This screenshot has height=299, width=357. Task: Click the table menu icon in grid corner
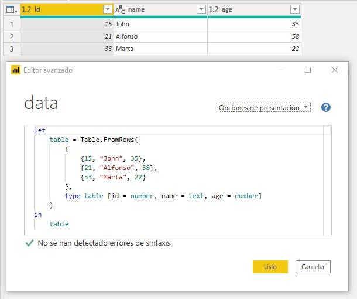pos(11,9)
